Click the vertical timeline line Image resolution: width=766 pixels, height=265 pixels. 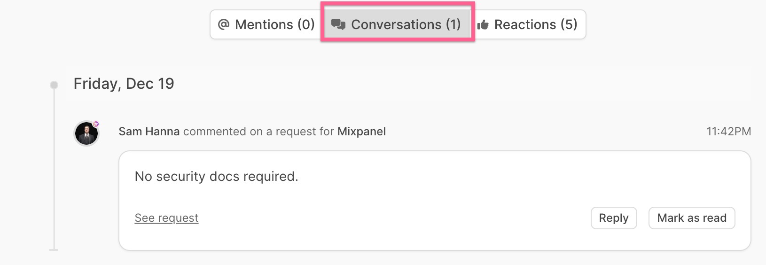tap(54, 169)
